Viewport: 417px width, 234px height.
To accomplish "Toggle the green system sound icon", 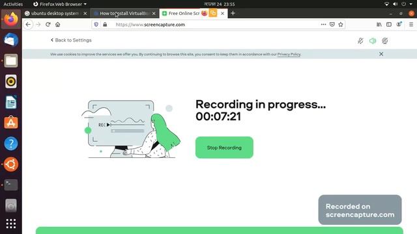I will pyautogui.click(x=373, y=40).
